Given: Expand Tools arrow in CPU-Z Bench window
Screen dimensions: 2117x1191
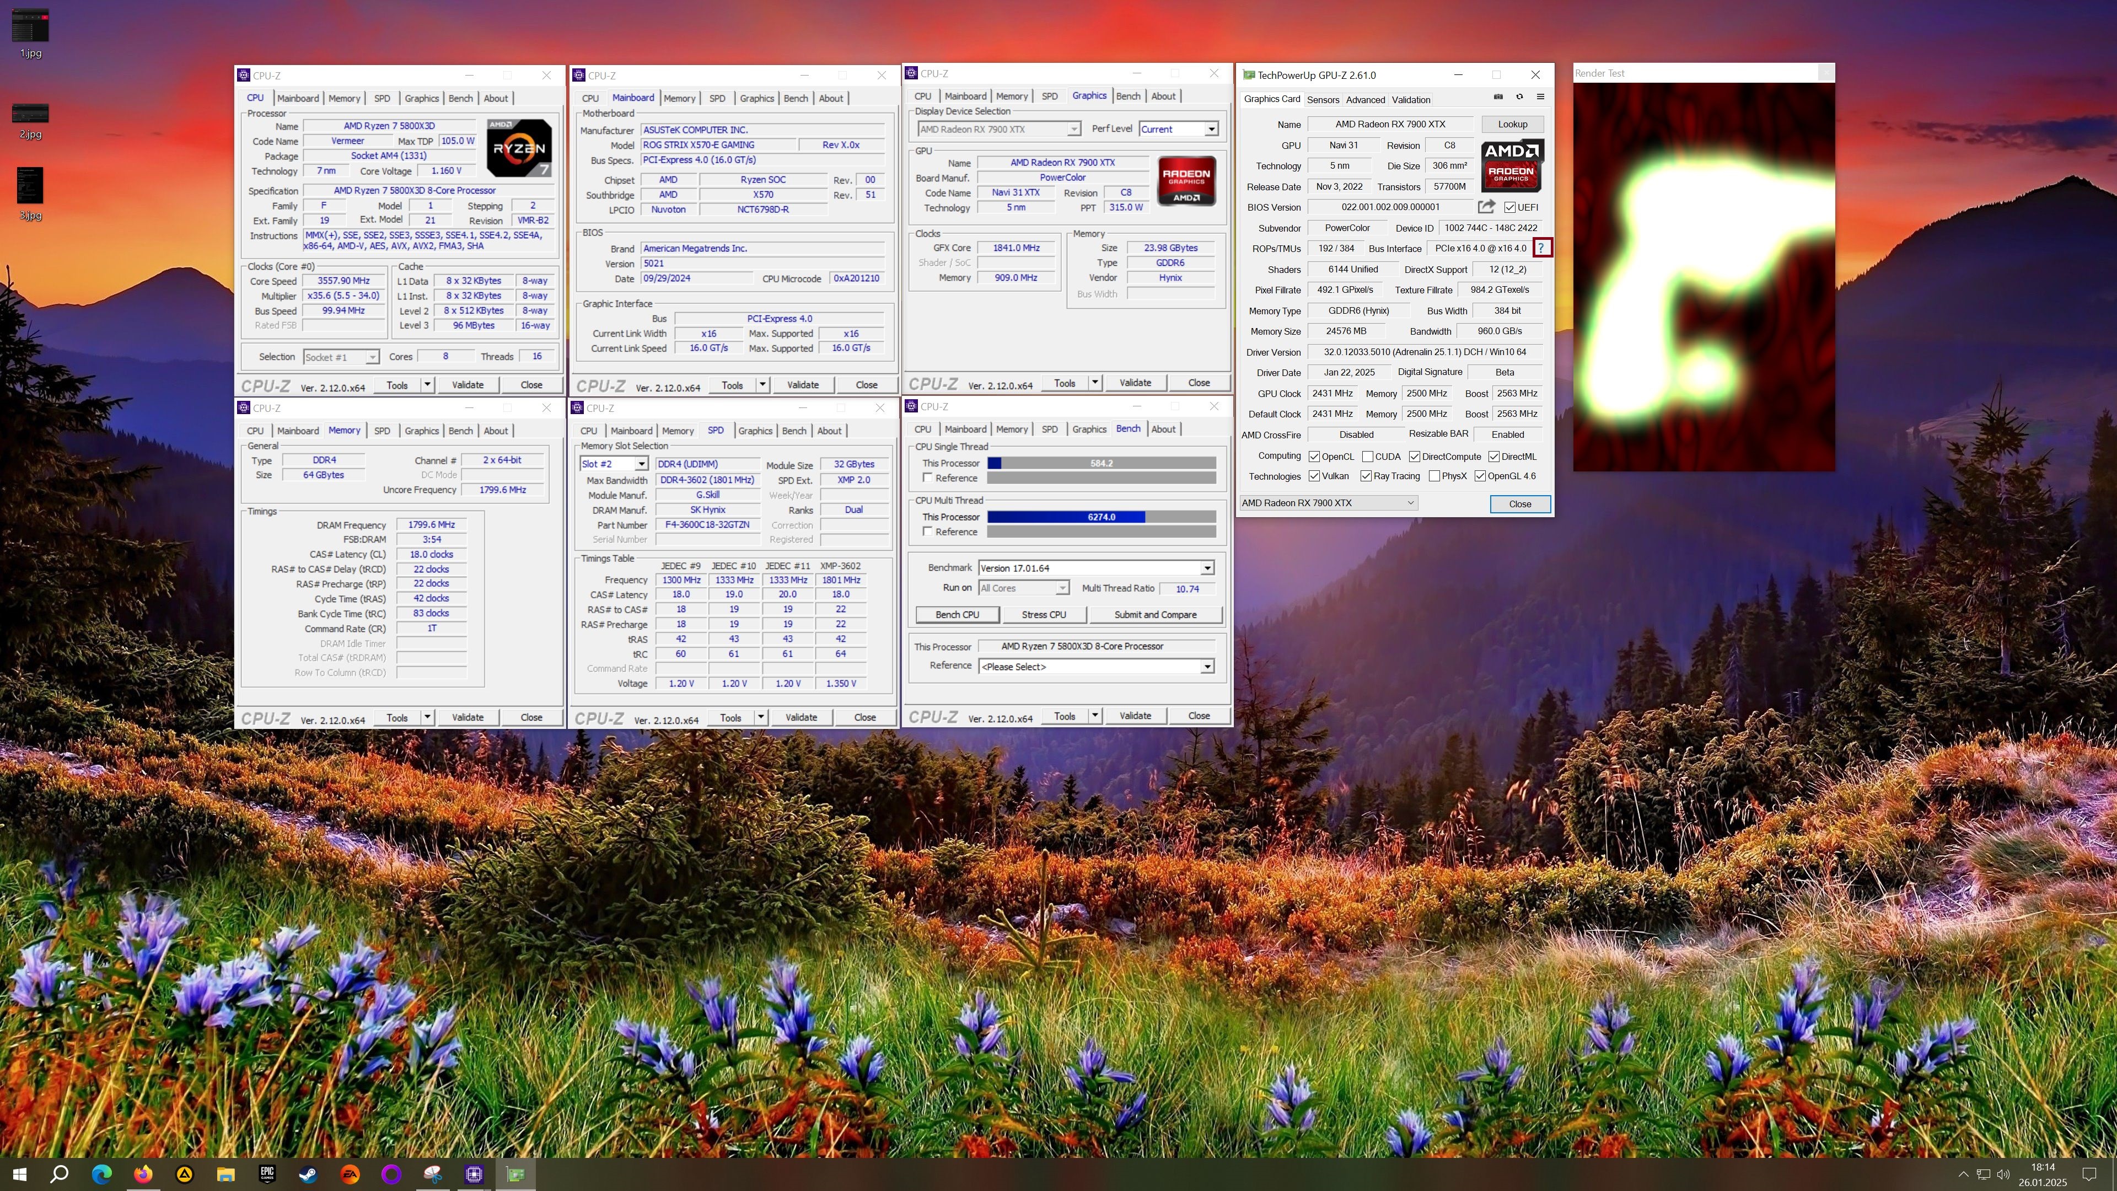Looking at the screenshot, I should (1095, 715).
